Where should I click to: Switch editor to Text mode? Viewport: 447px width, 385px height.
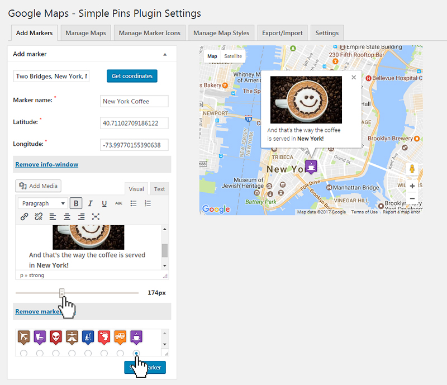(159, 189)
